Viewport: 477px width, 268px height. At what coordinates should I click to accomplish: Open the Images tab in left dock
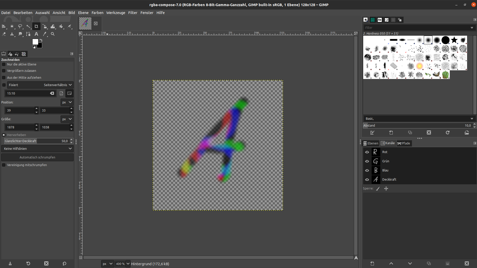pos(24,54)
